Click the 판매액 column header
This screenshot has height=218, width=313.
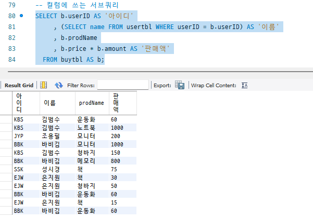(123, 103)
